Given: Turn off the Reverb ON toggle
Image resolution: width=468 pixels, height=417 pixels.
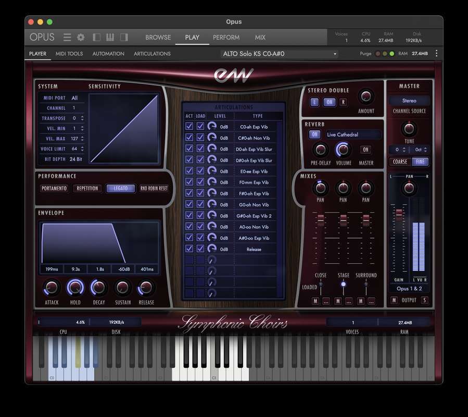Looking at the screenshot, I should [x=314, y=134].
